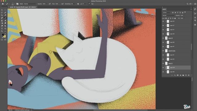Open the tool preset picker arrow

9,4
